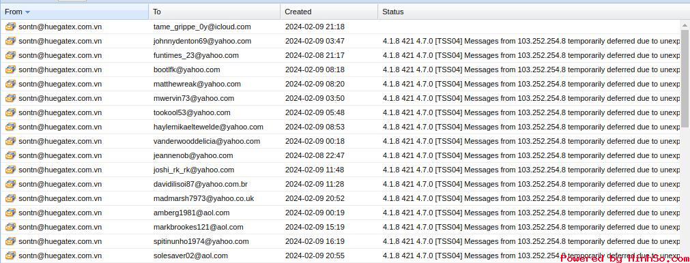Click status text in johnnydenton69@yahoo.com row
690x263 pixels.
531,41
